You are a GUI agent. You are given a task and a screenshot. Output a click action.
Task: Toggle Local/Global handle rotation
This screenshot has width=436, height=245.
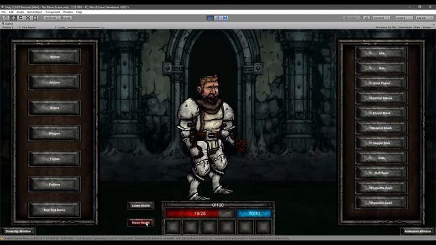coord(65,18)
